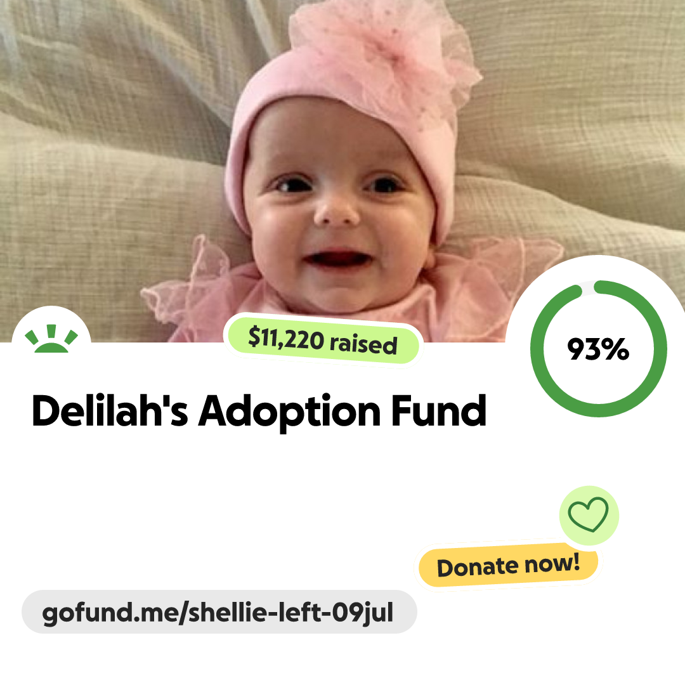Click the gap at top of progress ring
Viewport: 685px width, 685px height.
coord(589,287)
